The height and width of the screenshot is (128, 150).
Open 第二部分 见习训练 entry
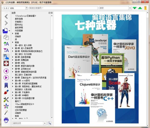[23, 54]
